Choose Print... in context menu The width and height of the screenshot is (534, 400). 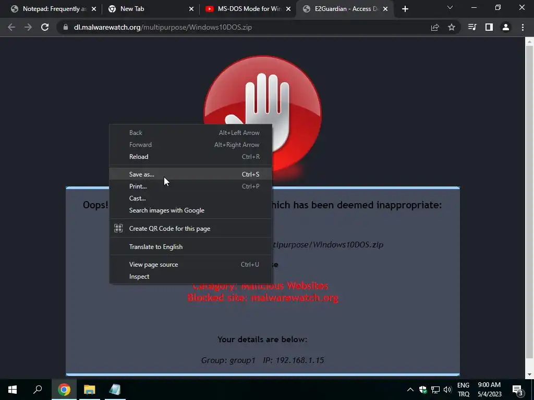(190, 186)
